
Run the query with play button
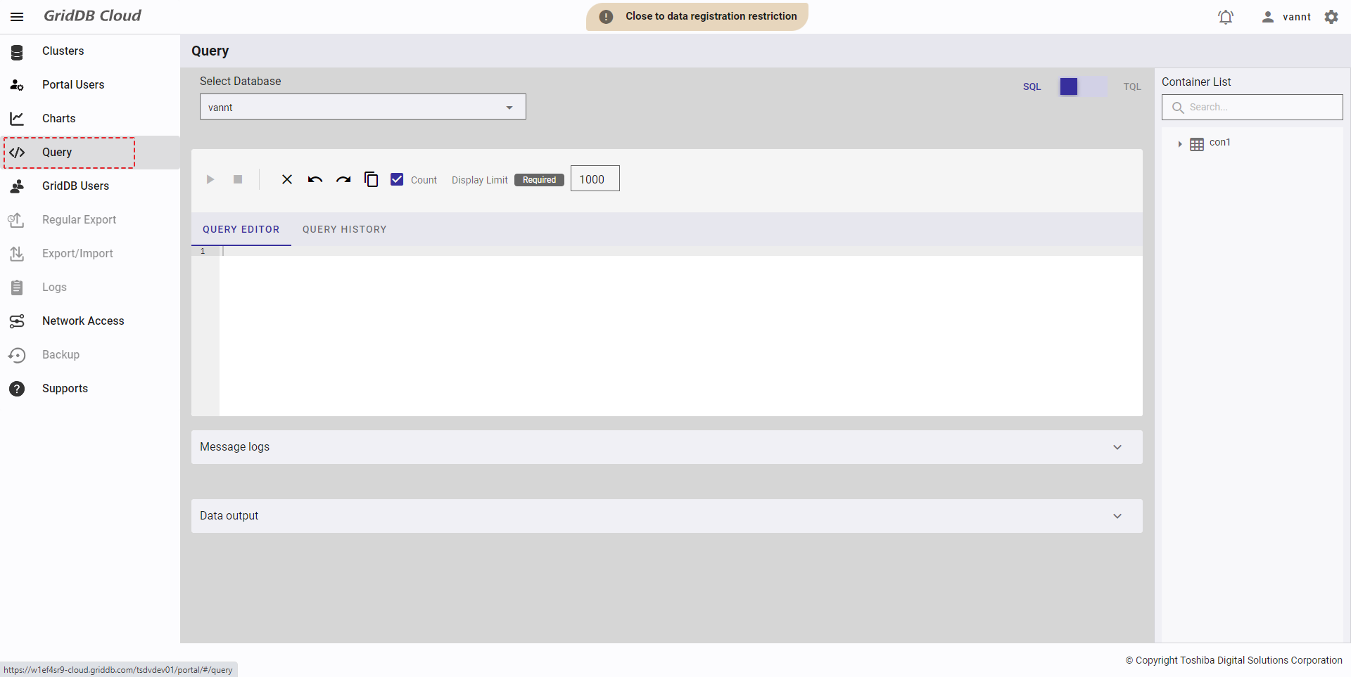210,179
